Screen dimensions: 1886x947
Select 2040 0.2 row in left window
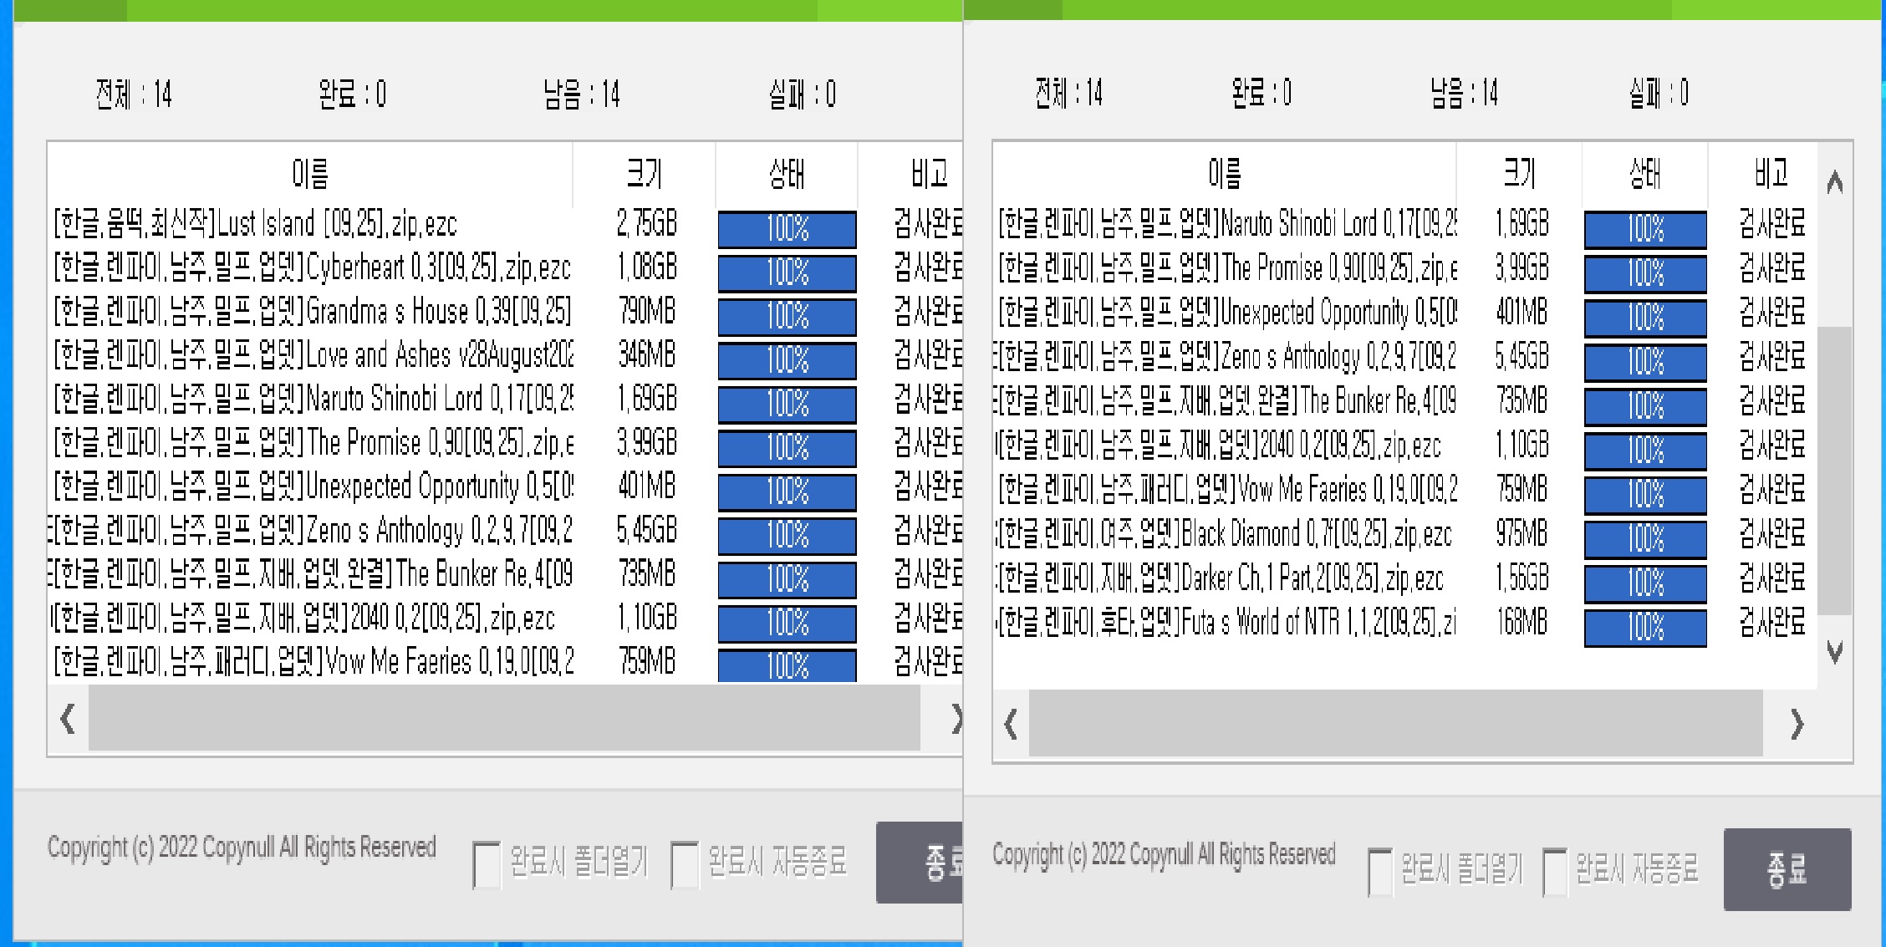tap(505, 619)
